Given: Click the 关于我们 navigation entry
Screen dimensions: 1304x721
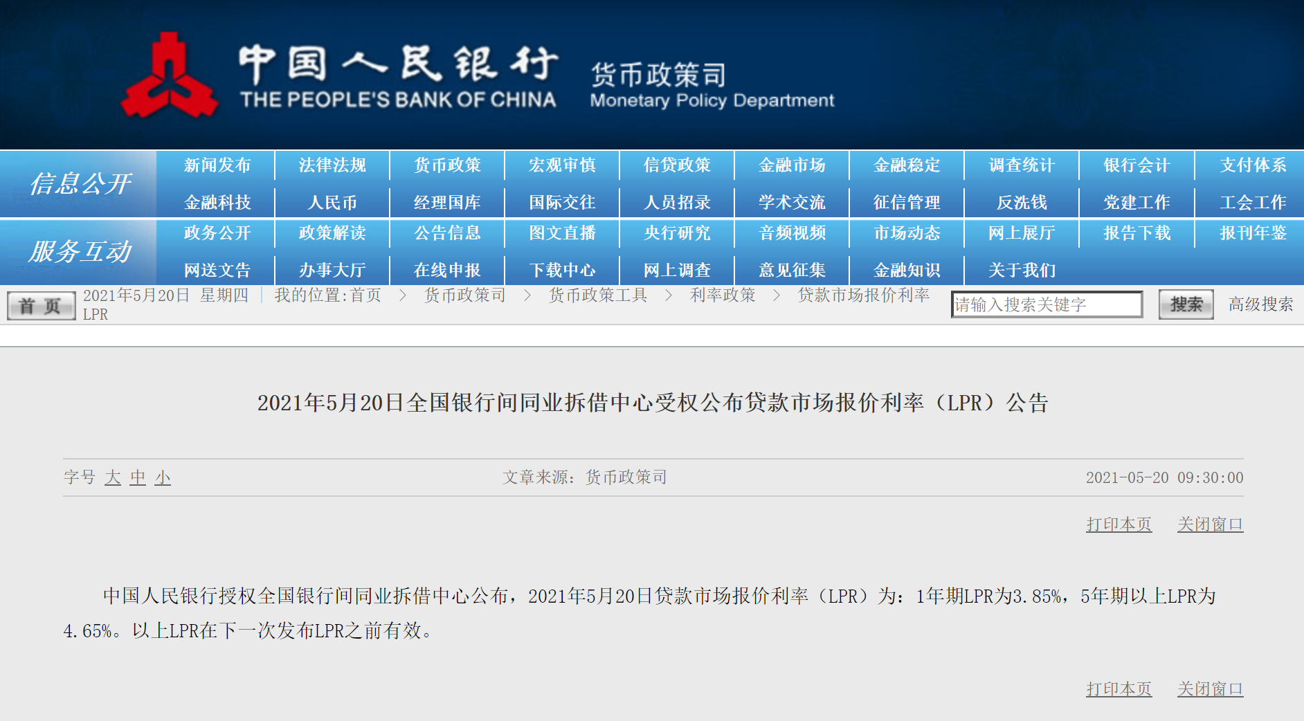Looking at the screenshot, I should 1022,271.
